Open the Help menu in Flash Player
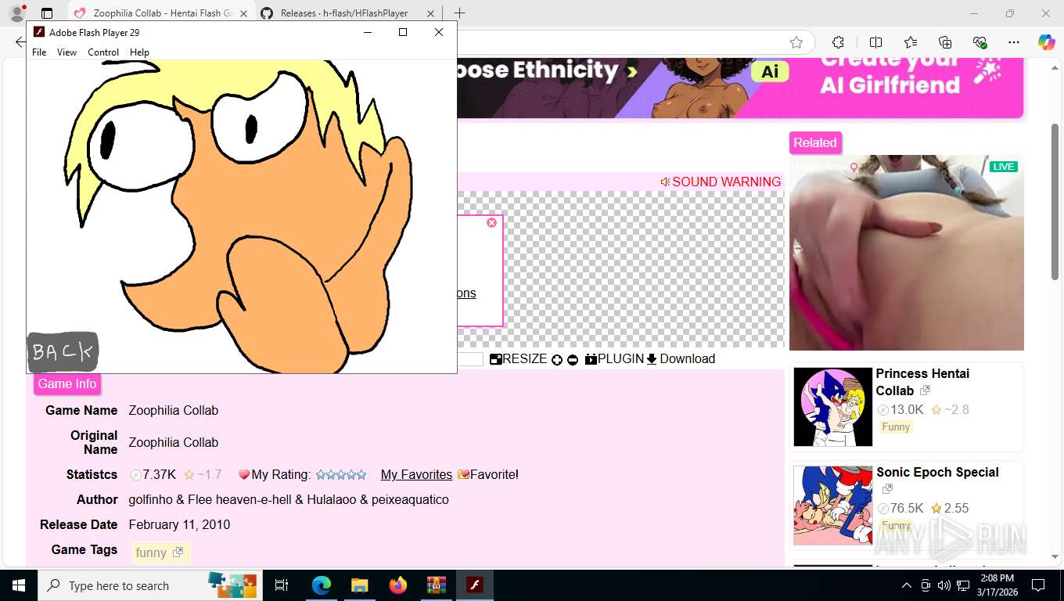 coord(139,52)
